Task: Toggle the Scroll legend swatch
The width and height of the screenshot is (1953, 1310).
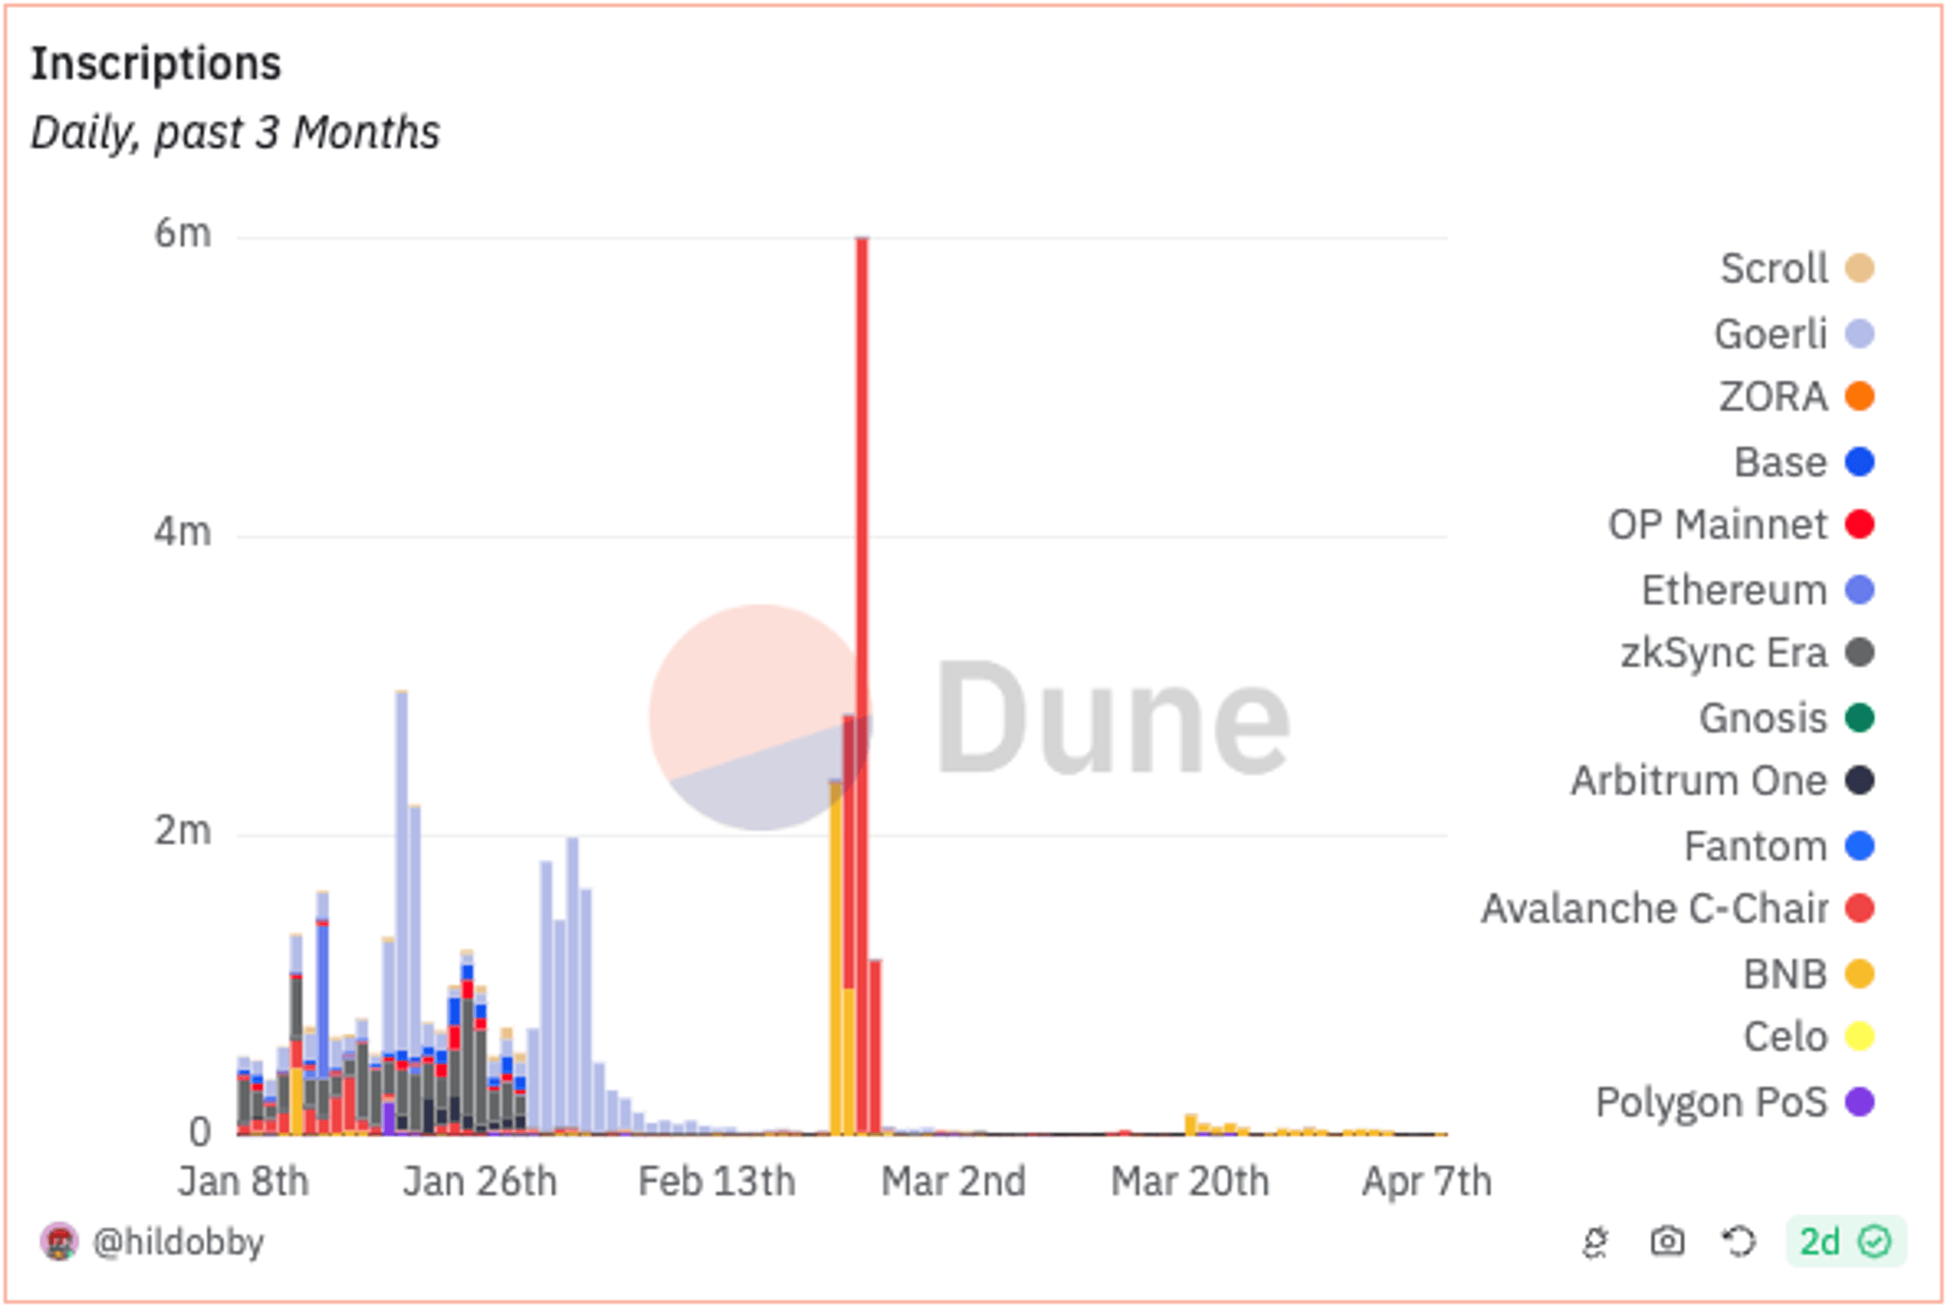Action: click(1860, 269)
